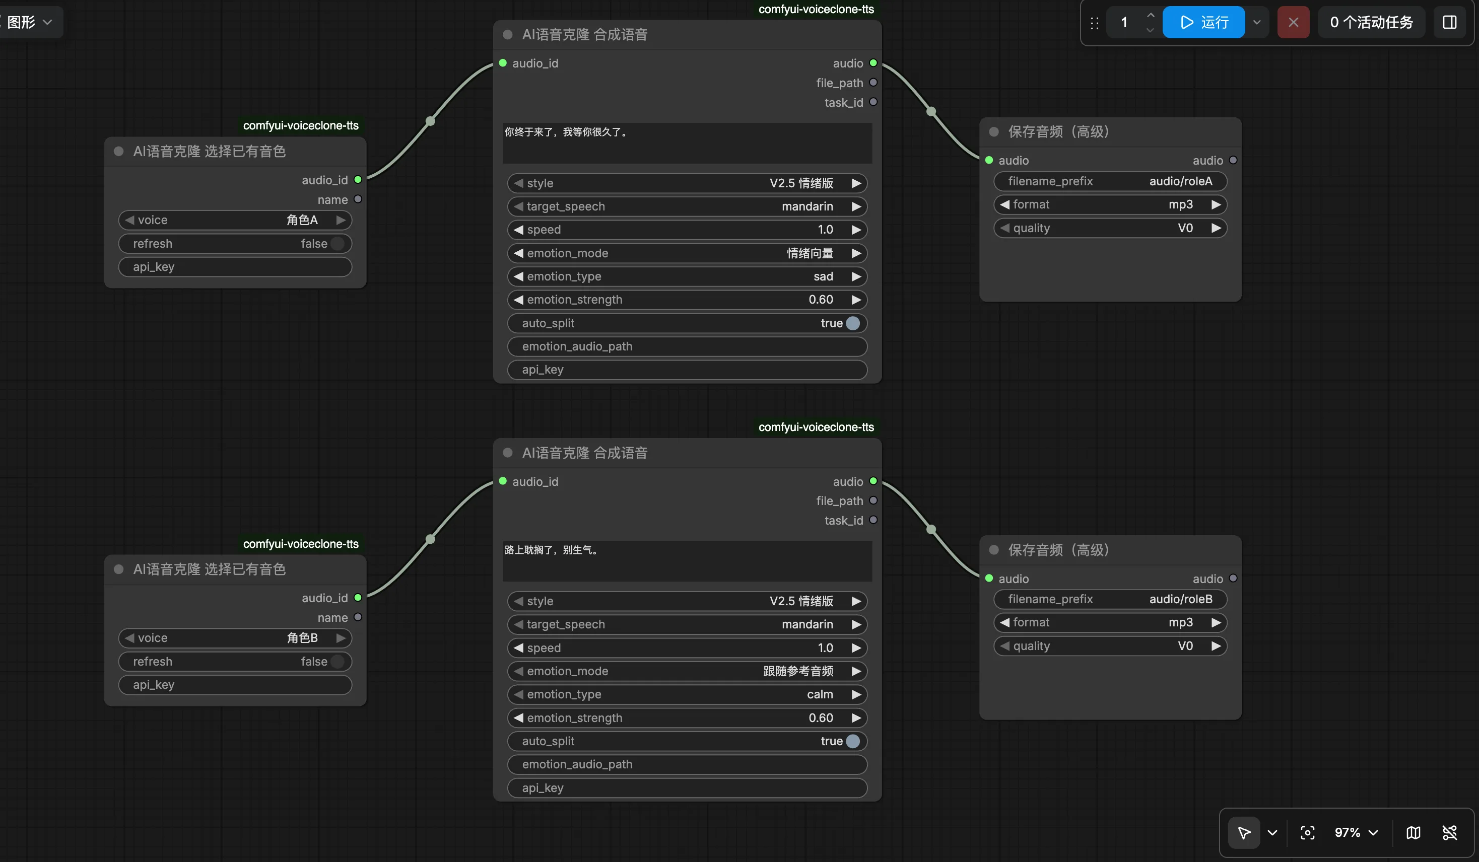
Task: Click the 运行 run button
Action: tap(1204, 22)
